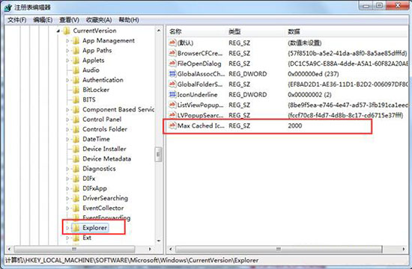Click the ListViewPopup... string value icon
Screen dimensions: 412x269
click(172, 105)
